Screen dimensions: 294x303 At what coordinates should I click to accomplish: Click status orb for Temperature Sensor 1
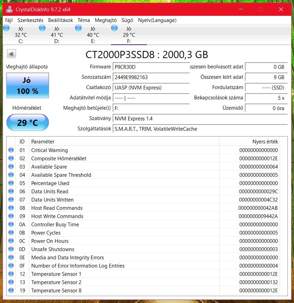[x=11, y=274]
